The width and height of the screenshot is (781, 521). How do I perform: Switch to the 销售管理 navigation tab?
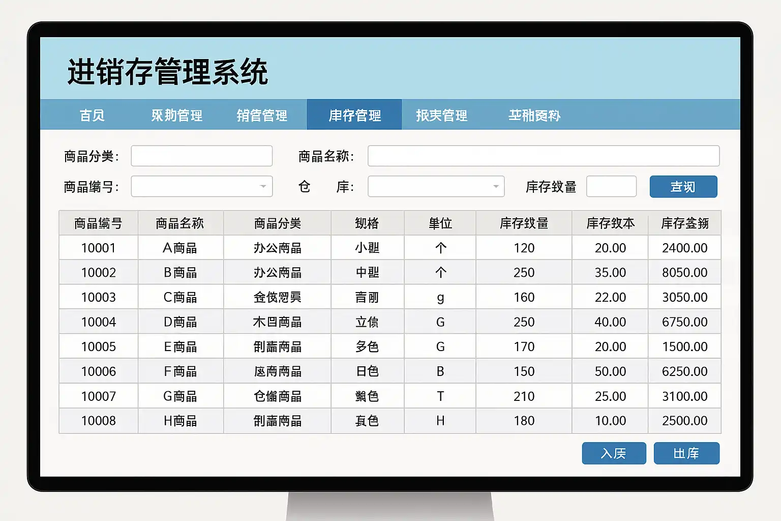coord(262,115)
